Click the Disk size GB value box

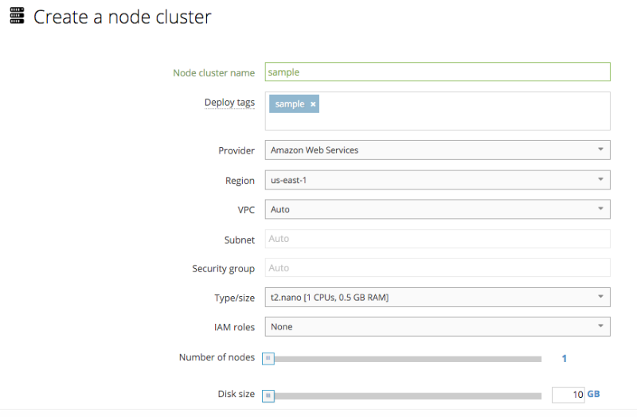coord(568,395)
